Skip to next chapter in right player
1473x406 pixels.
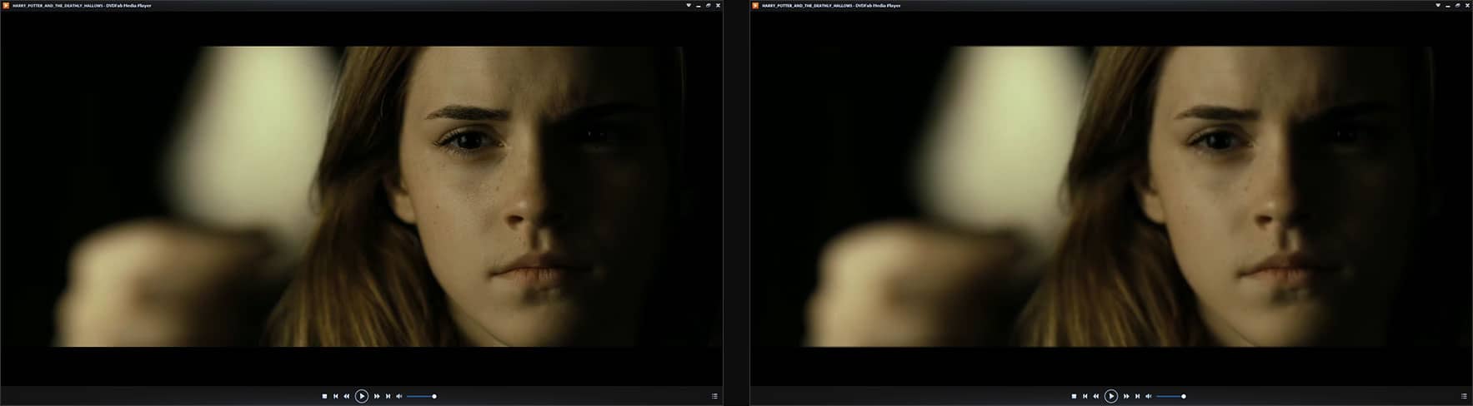(x=1138, y=396)
